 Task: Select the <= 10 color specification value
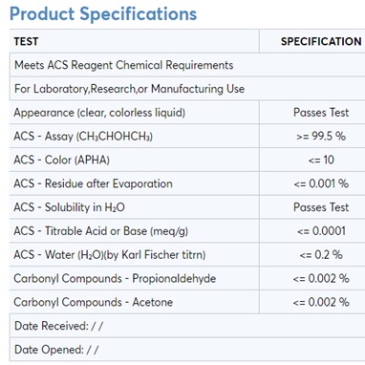point(321,160)
